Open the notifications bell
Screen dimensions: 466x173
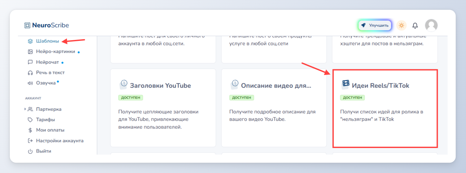[x=415, y=25]
